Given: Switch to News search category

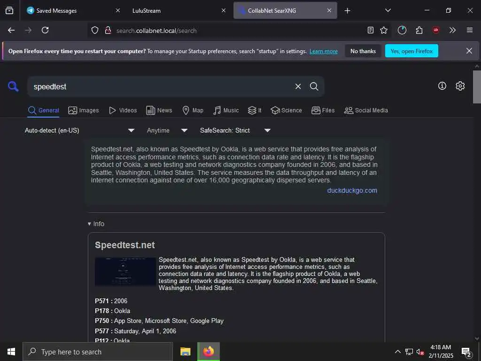Looking at the screenshot, I should tap(159, 110).
